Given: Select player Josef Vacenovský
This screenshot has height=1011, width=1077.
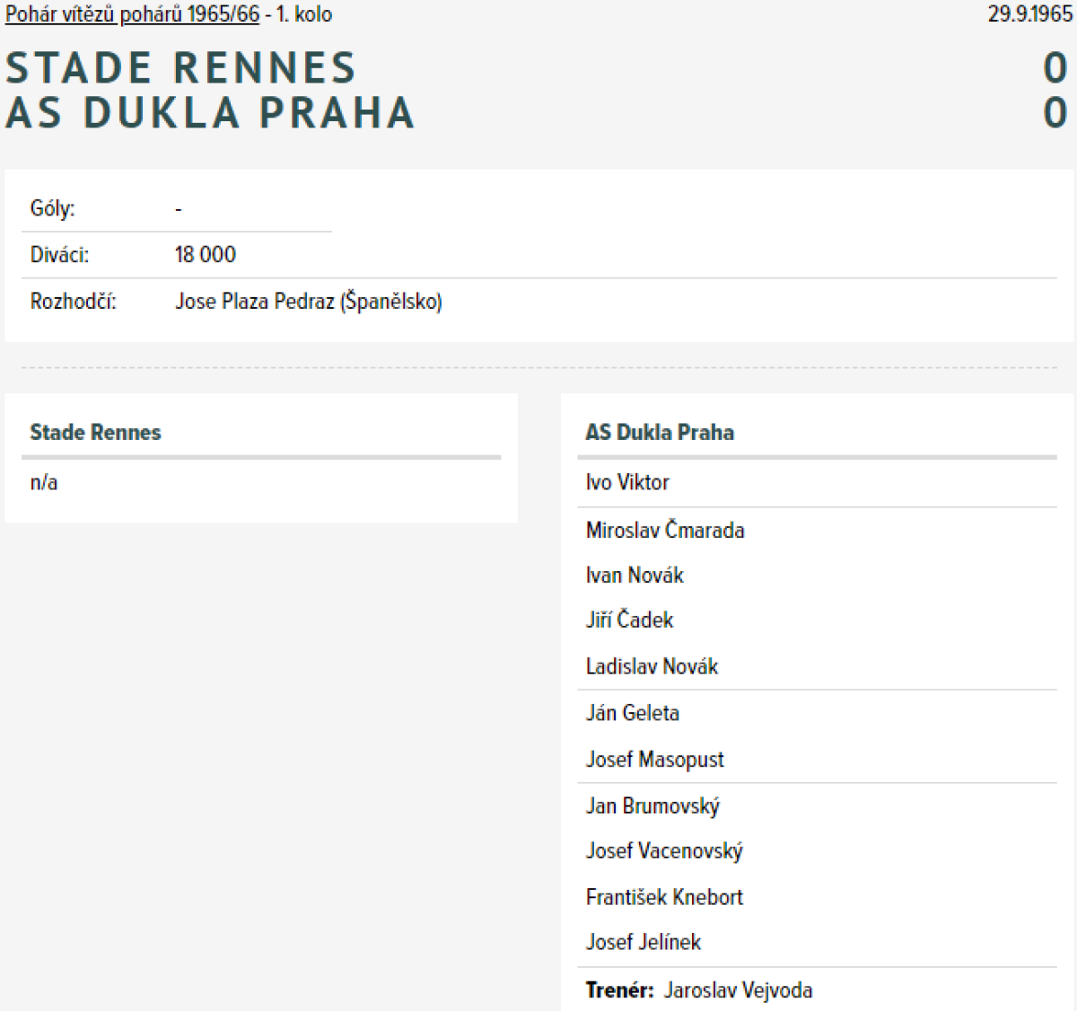Looking at the screenshot, I should [664, 850].
